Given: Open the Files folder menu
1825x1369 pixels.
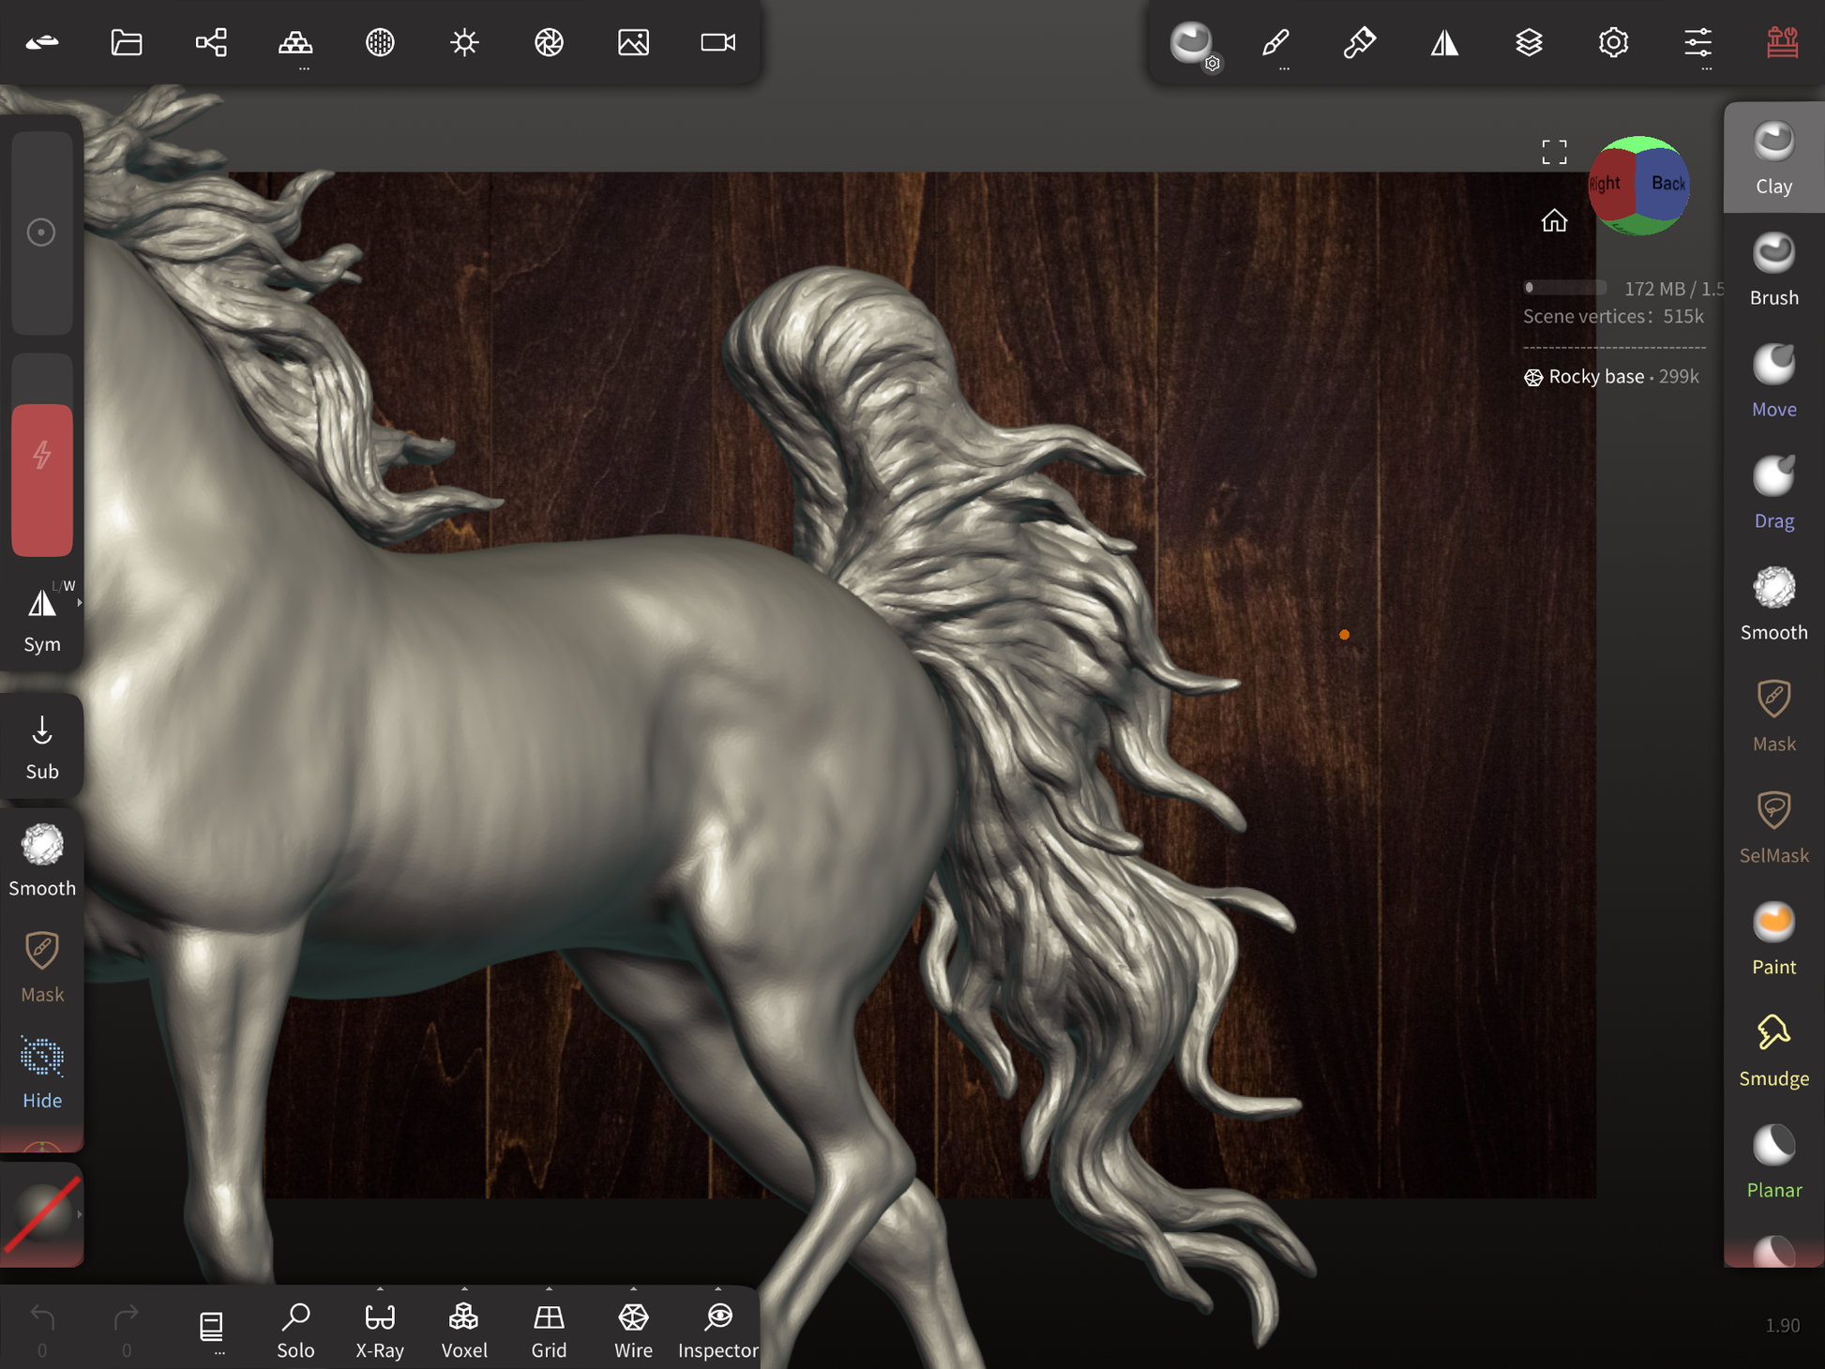Looking at the screenshot, I should pos(127,42).
